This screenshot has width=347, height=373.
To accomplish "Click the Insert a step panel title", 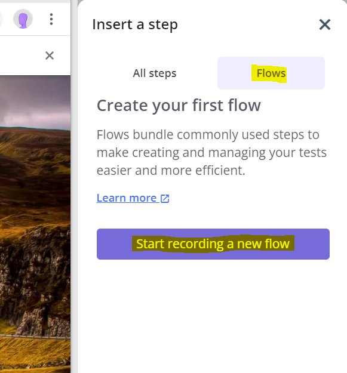I will (x=135, y=24).
